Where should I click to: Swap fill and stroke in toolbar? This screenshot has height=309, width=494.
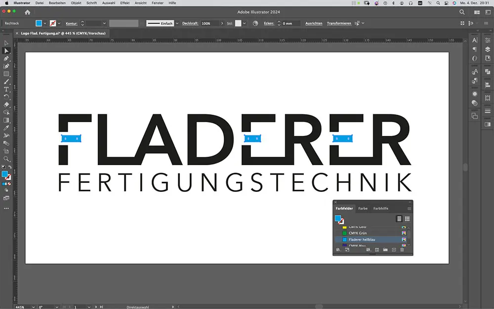pyautogui.click(x=10, y=167)
